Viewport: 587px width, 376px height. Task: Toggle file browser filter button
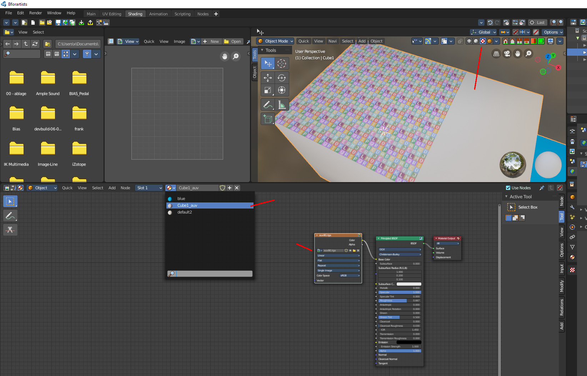pos(87,54)
